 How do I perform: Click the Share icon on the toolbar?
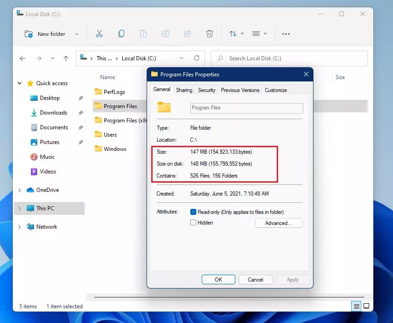coord(188,34)
